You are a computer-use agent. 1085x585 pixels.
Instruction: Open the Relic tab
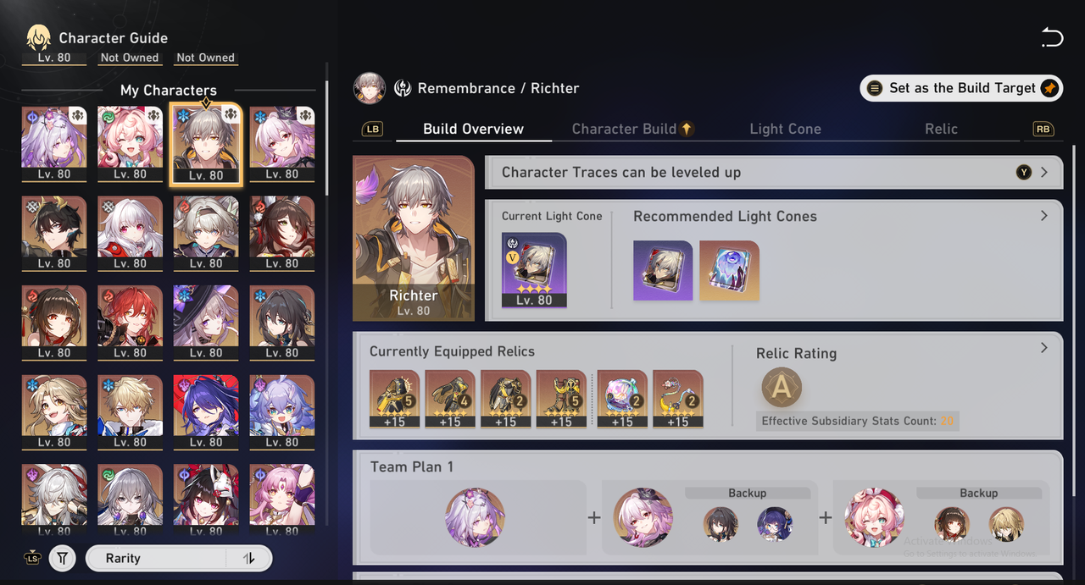[941, 129]
